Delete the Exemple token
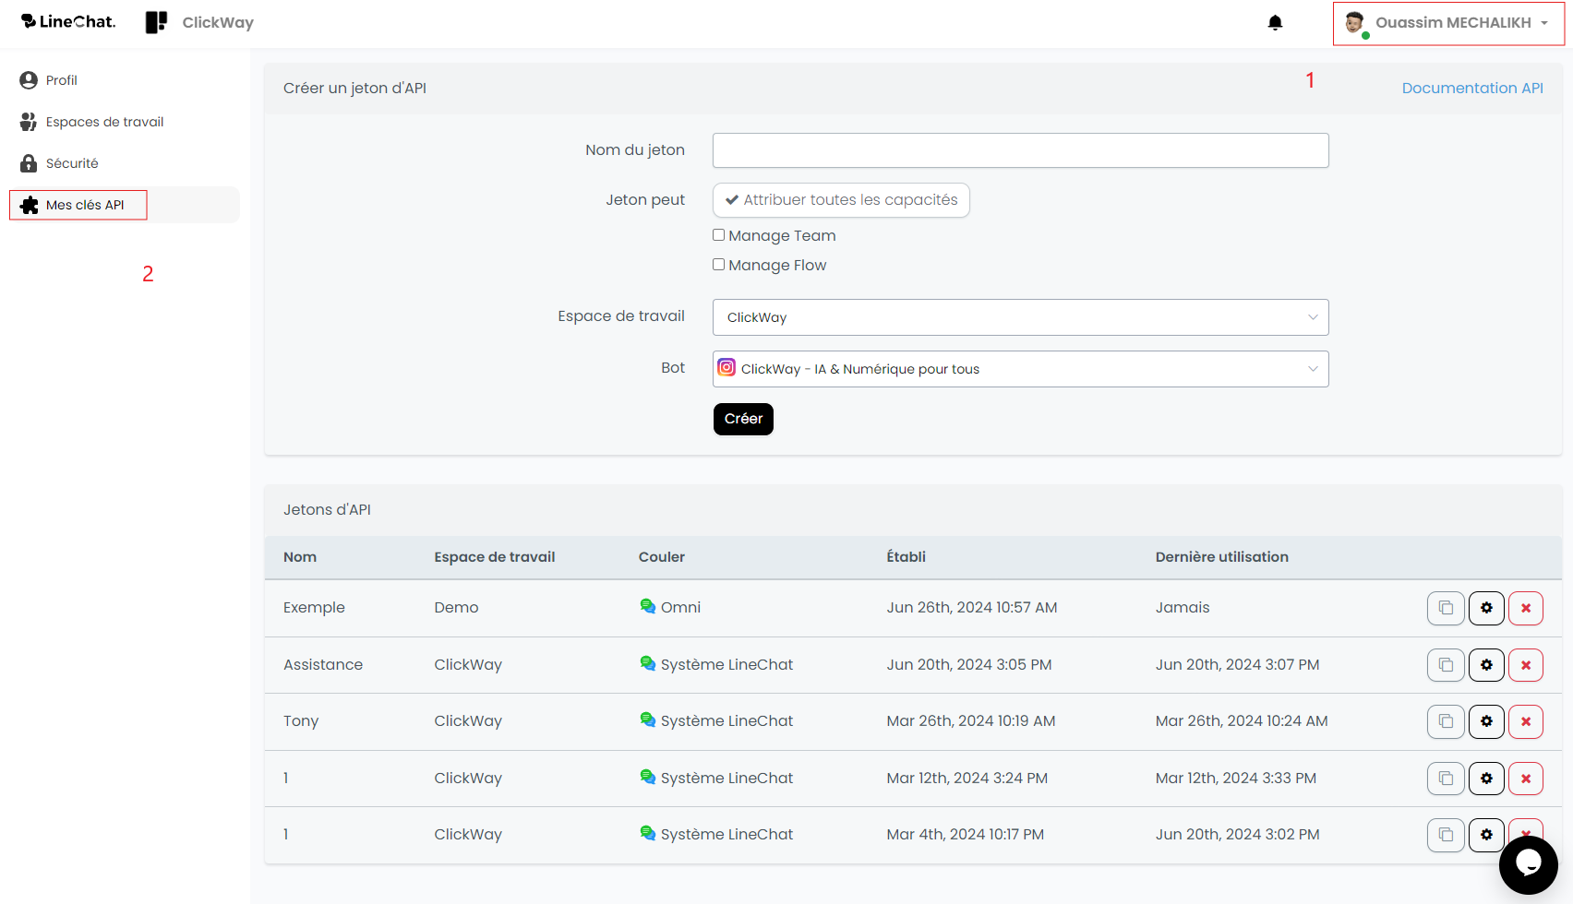1573x904 pixels. 1526,608
